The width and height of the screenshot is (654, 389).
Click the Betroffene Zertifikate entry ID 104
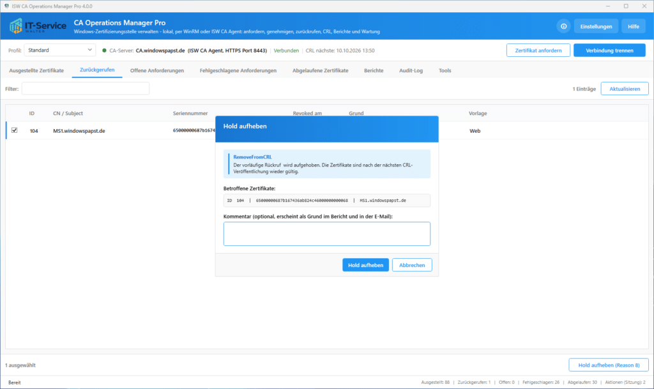(326, 201)
